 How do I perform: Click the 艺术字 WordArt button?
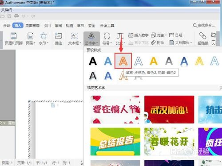[91, 39]
